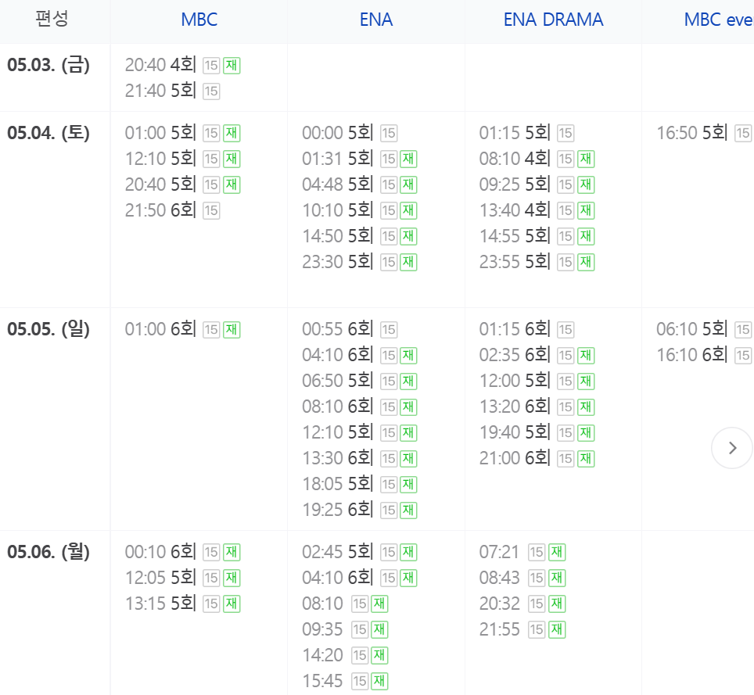
Task: Click the ENA DRAMA 21:55 entry
Action: (x=522, y=629)
